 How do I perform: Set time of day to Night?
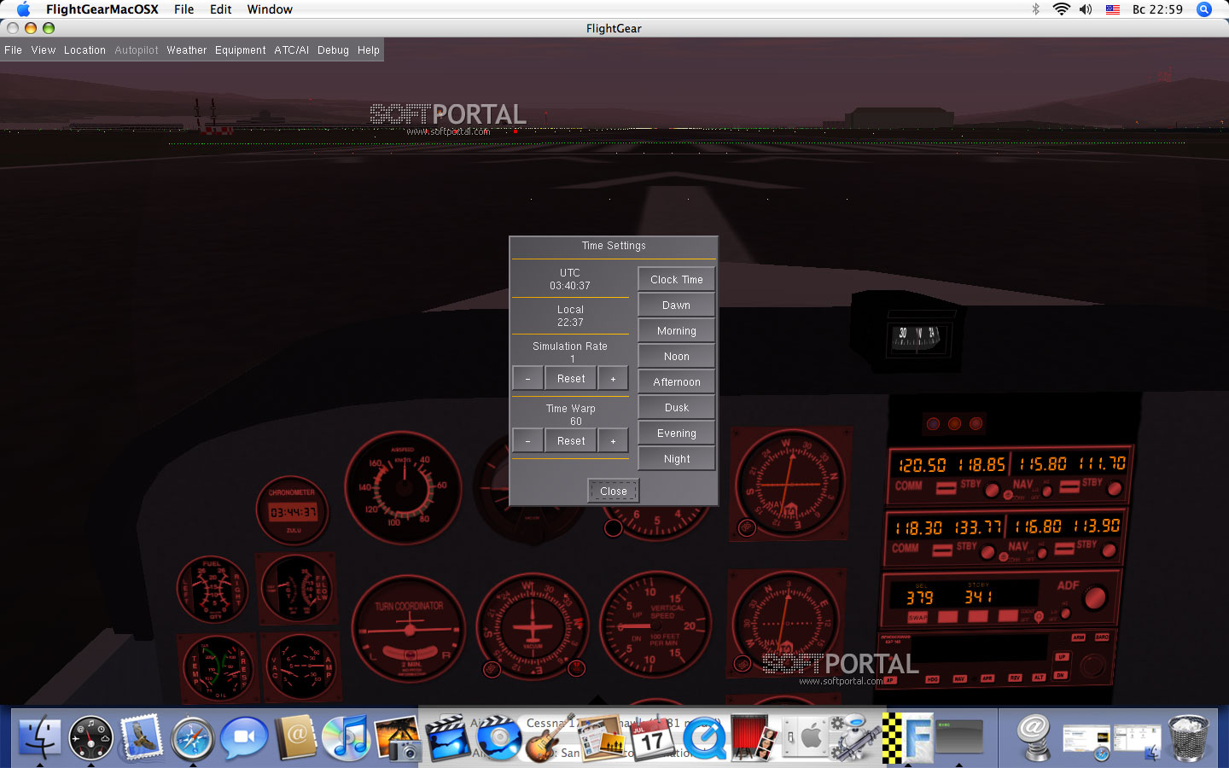(676, 458)
